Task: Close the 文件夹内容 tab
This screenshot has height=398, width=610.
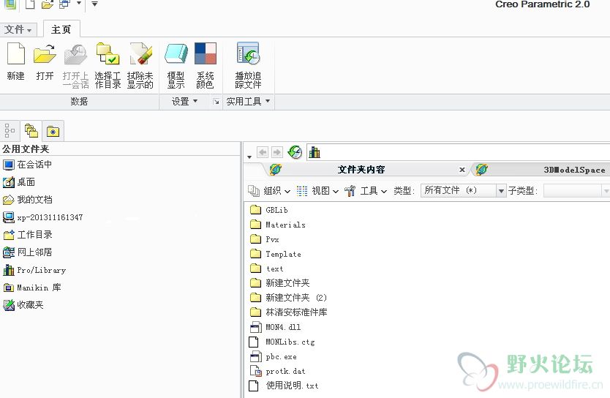Action: click(x=462, y=170)
